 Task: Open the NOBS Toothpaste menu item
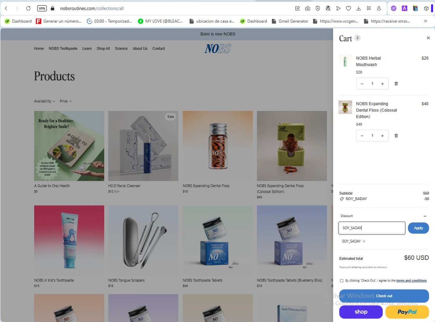click(63, 48)
